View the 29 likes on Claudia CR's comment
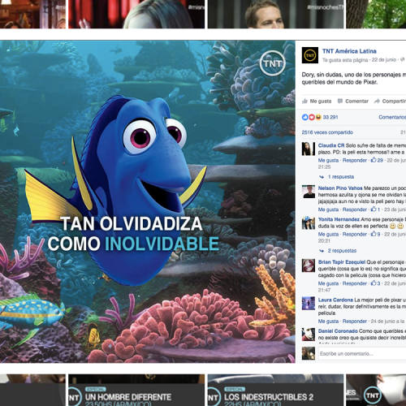 coord(377,160)
